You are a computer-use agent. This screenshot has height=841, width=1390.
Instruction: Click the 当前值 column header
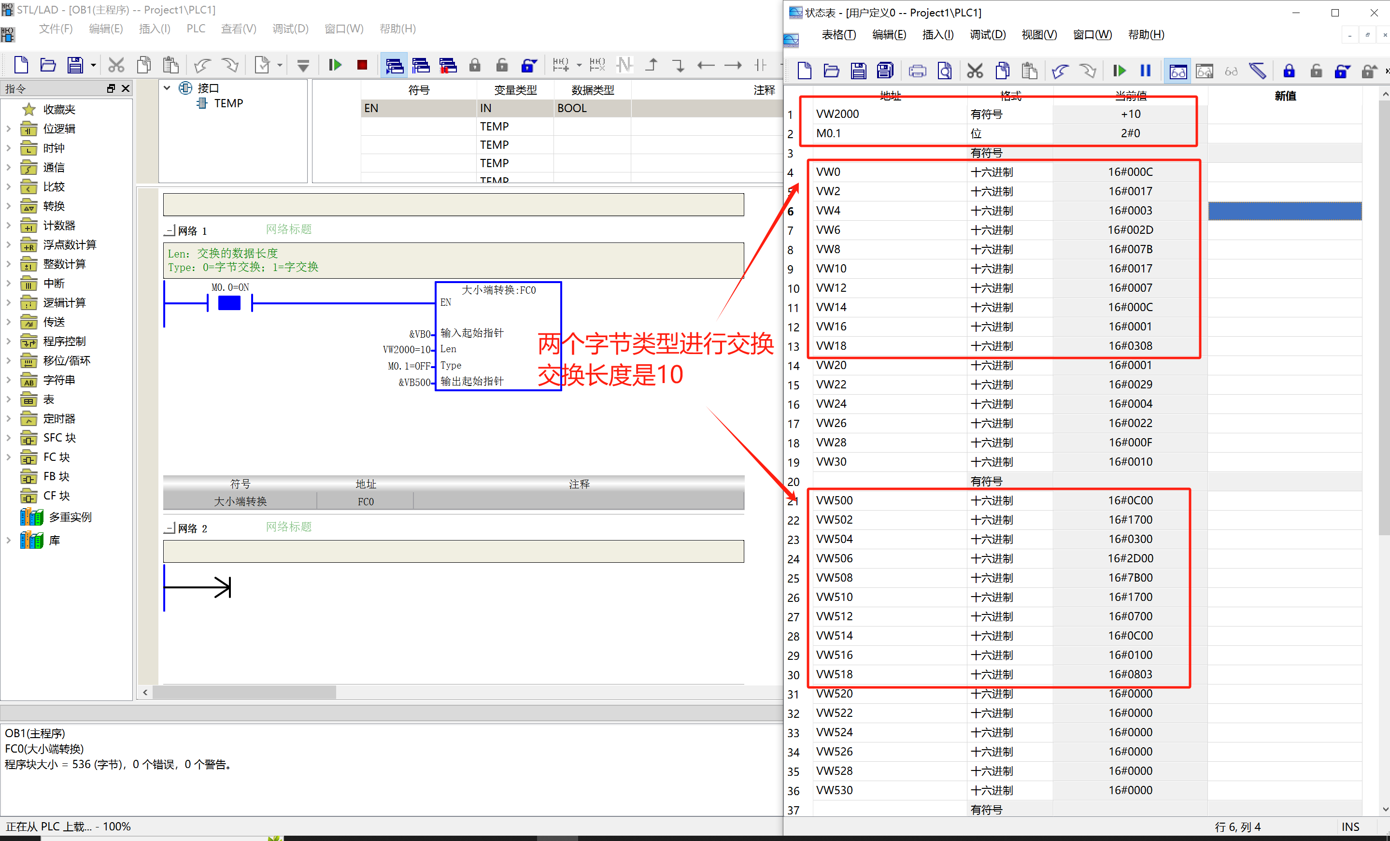point(1130,96)
